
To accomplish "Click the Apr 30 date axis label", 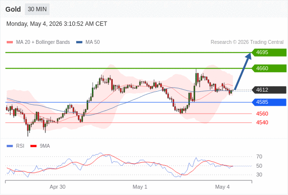I will [58, 187].
